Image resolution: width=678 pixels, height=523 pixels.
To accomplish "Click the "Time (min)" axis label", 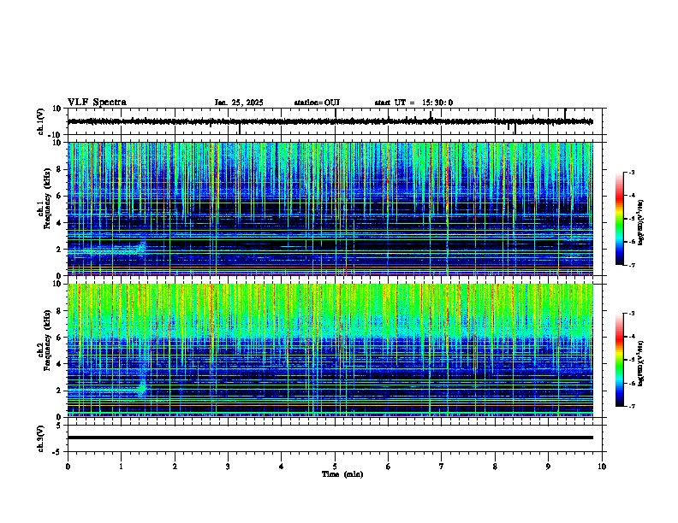I will (x=342, y=474).
